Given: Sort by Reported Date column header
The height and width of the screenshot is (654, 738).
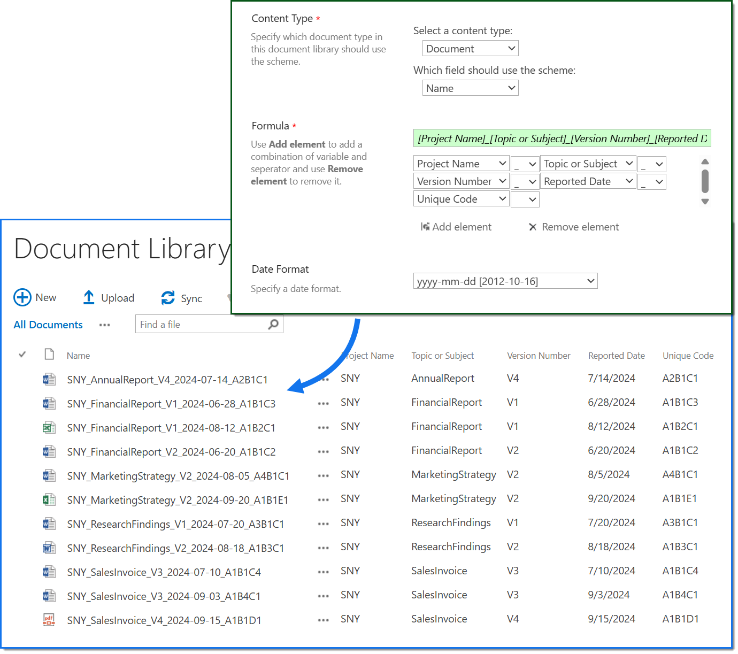Looking at the screenshot, I should pos(617,356).
